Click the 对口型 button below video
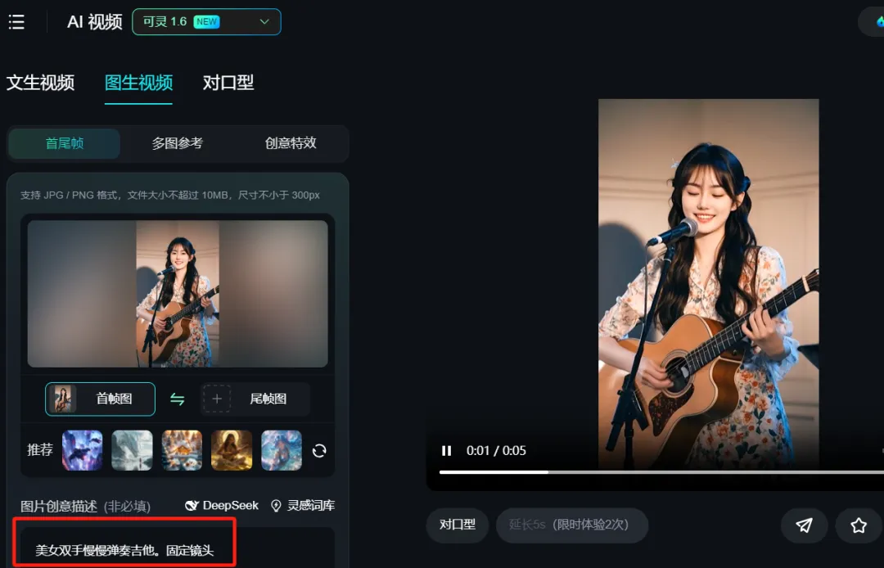884x568 pixels. pos(458,525)
